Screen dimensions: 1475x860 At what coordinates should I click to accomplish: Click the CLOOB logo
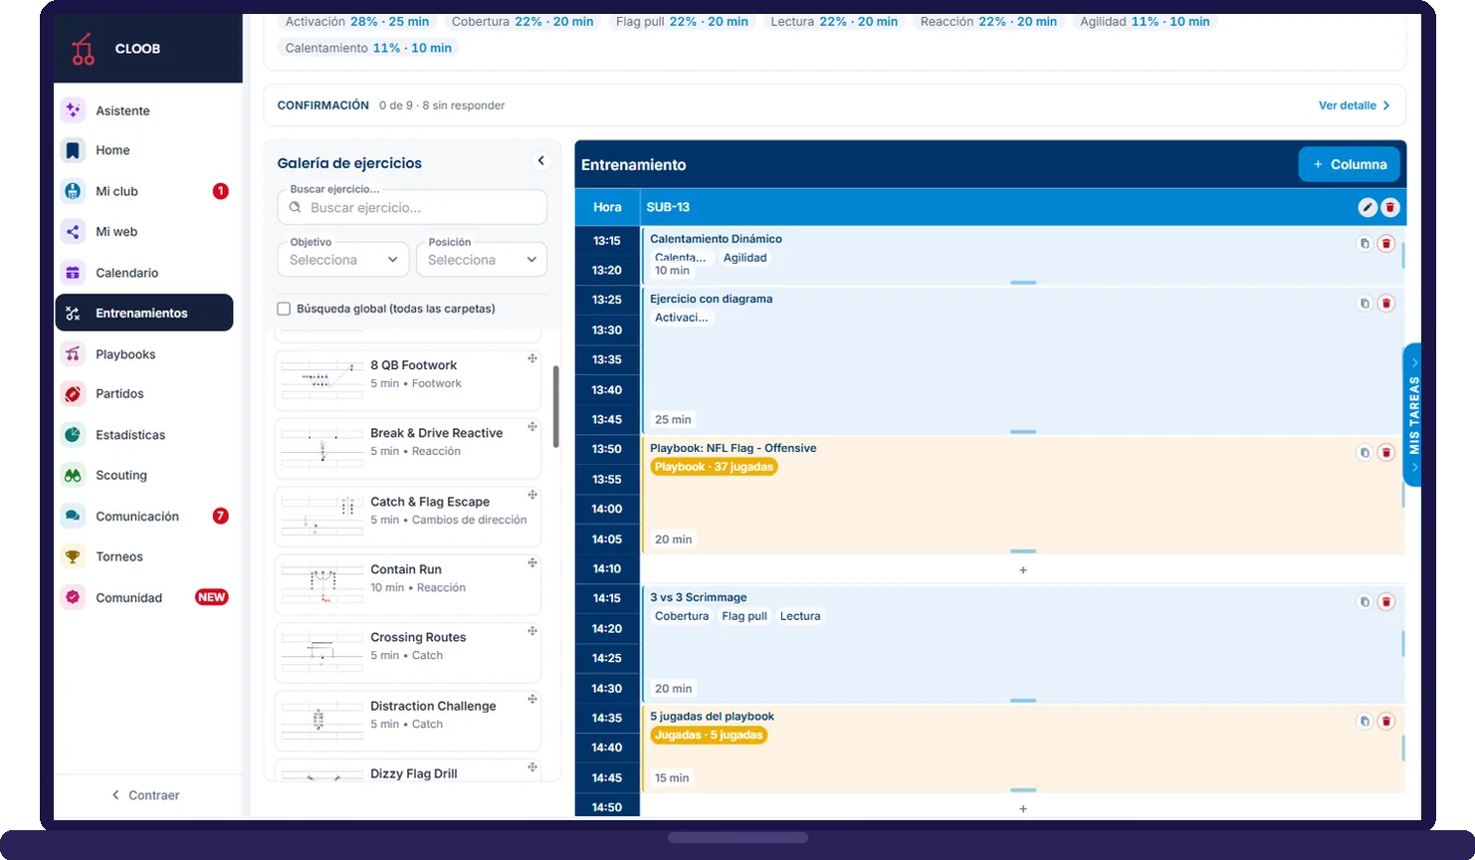(84, 49)
